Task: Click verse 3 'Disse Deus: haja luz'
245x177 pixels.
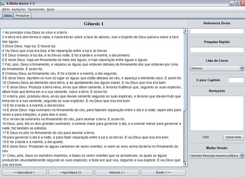Action: (x=29, y=46)
